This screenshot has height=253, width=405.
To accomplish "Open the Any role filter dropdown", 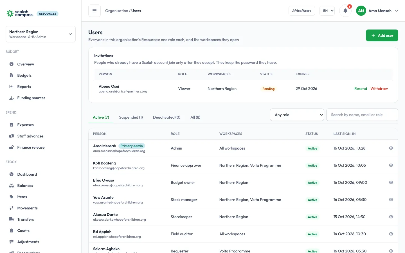I will [x=297, y=115].
